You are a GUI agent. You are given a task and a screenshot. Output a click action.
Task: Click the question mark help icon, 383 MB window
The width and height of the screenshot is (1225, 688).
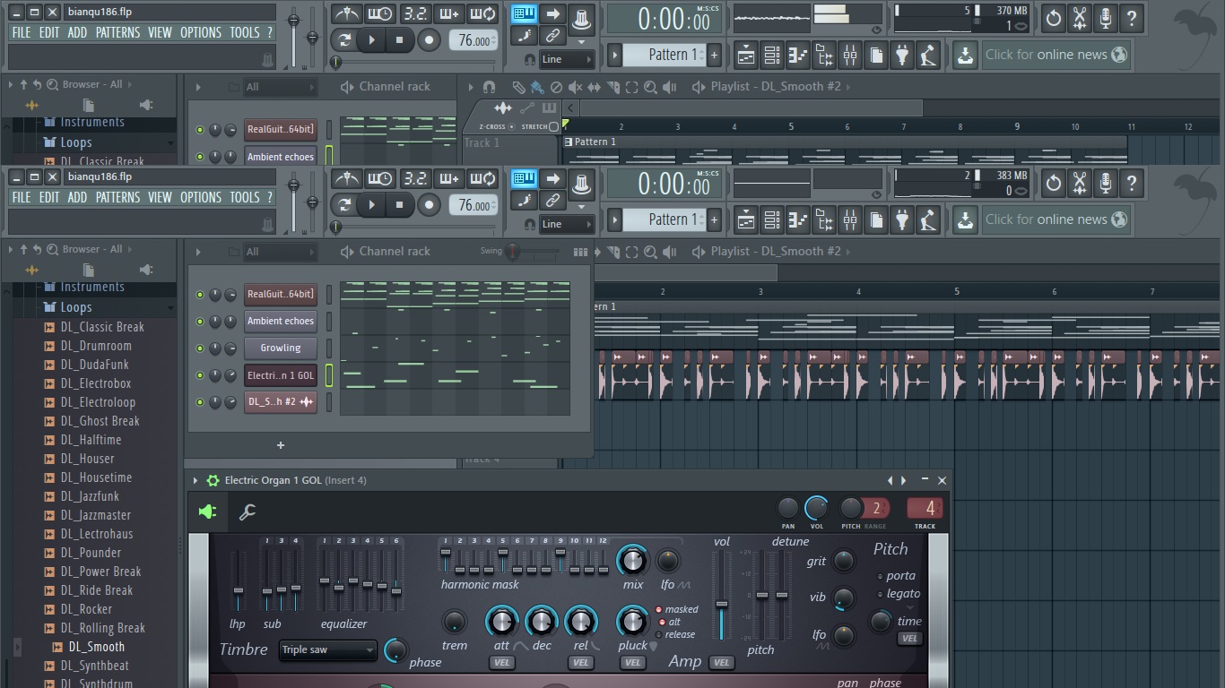coord(1132,184)
